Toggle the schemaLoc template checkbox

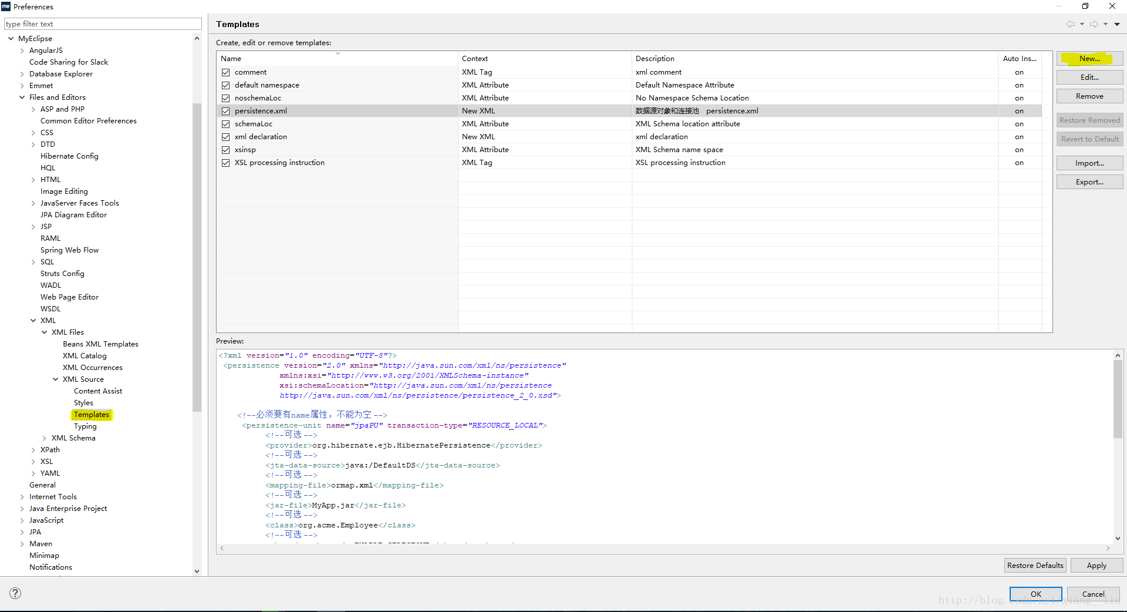coord(225,124)
